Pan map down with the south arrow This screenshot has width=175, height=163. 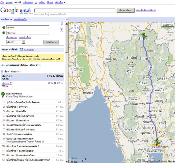coord(75,31)
